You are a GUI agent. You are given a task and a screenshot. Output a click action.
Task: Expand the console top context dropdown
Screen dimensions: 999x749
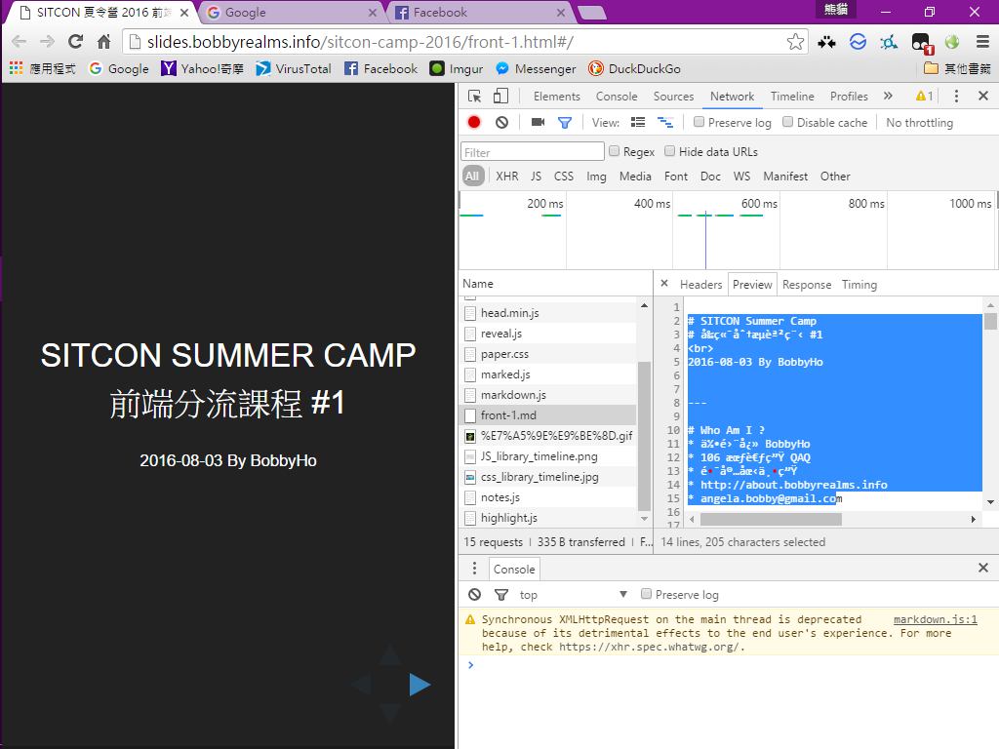[x=622, y=594]
